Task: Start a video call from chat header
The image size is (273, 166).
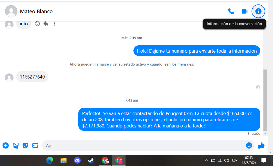Action: (x=244, y=11)
